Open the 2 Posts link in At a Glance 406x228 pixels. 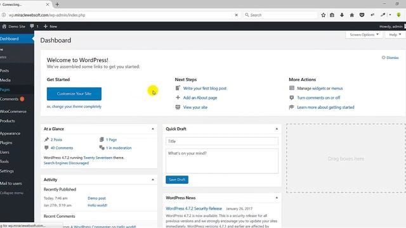tap(56, 139)
